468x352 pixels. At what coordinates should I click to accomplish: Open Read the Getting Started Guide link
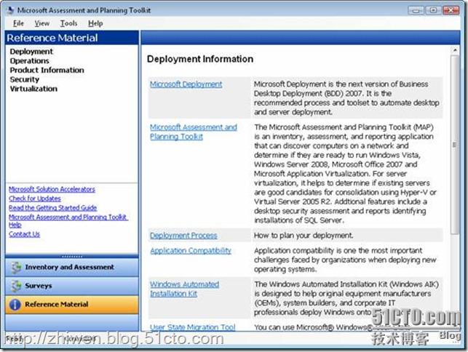(x=53, y=207)
